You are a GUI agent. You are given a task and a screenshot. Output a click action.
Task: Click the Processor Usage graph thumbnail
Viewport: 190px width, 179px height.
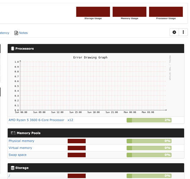[x=166, y=12]
